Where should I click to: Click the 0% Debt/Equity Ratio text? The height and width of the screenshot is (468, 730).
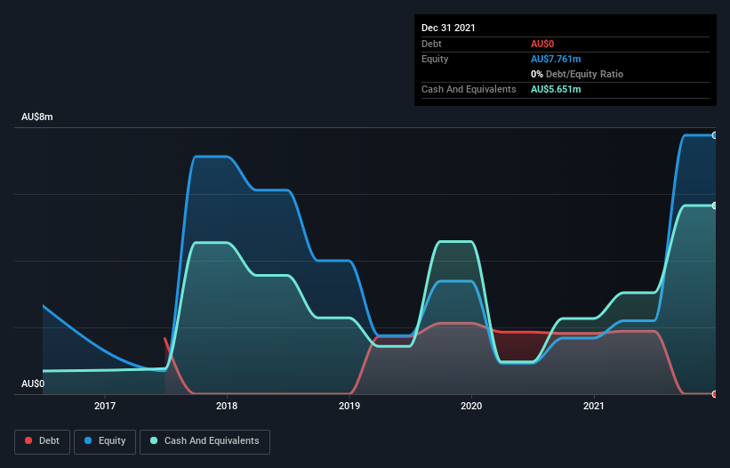[577, 74]
